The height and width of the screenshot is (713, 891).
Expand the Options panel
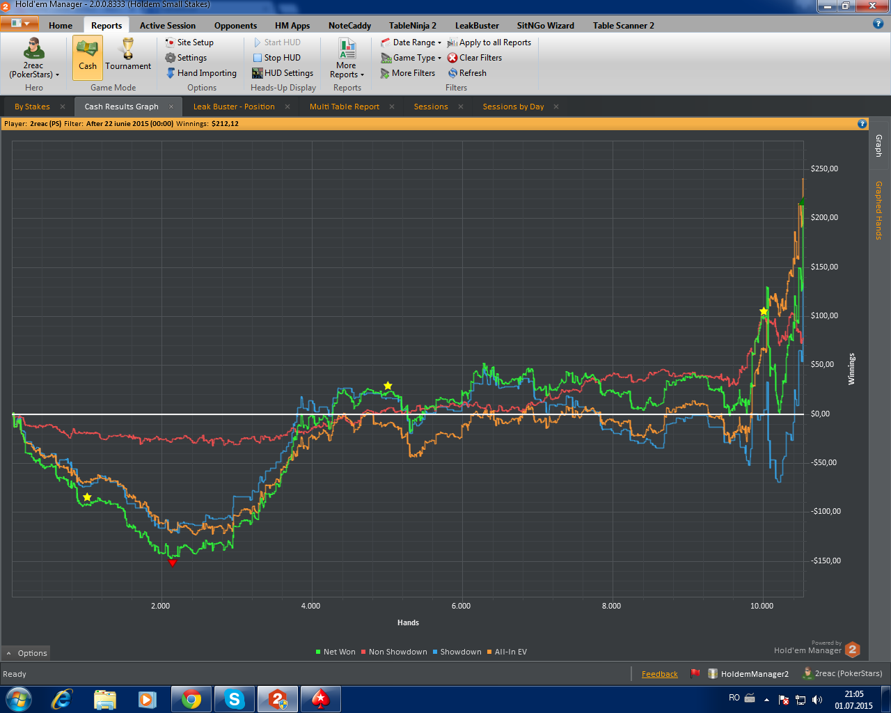(26, 653)
